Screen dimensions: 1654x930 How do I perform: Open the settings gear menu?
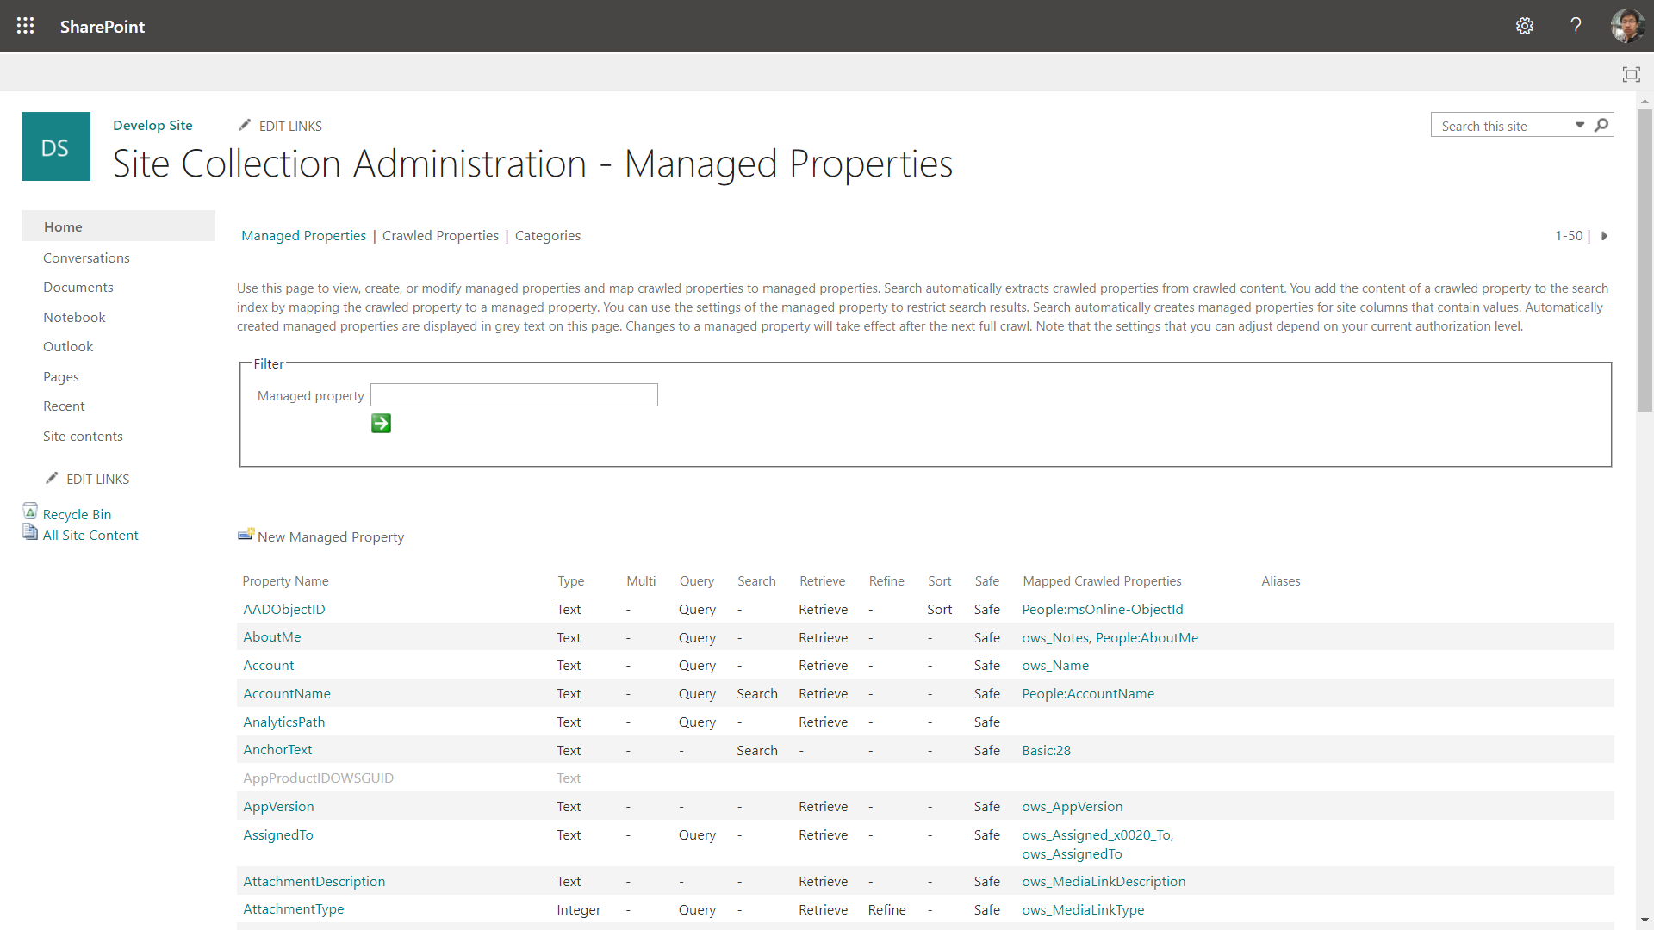[x=1525, y=26]
